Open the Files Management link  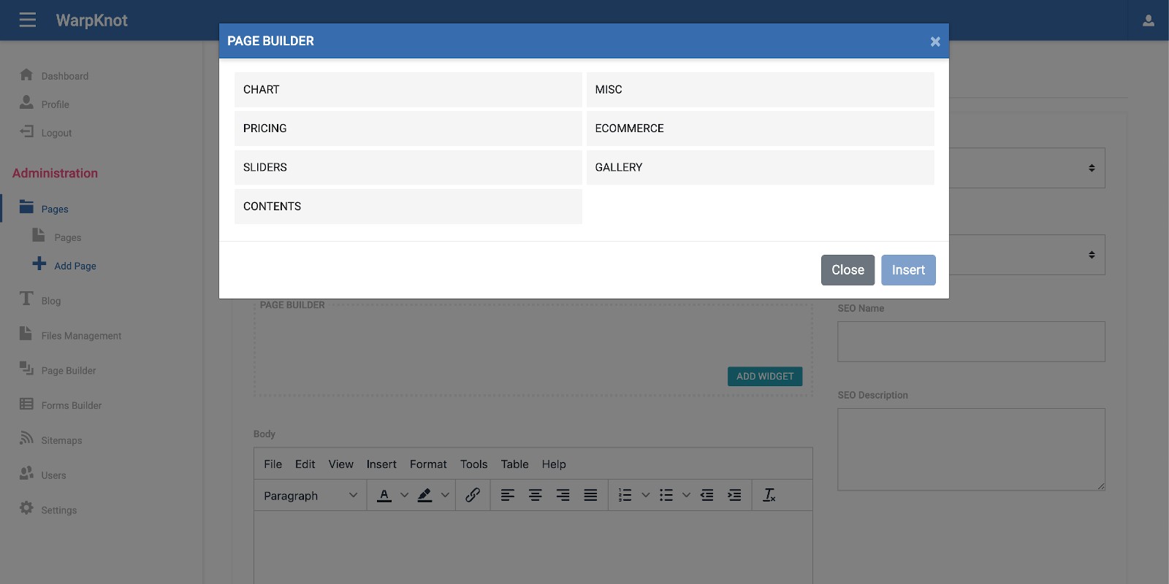82,336
